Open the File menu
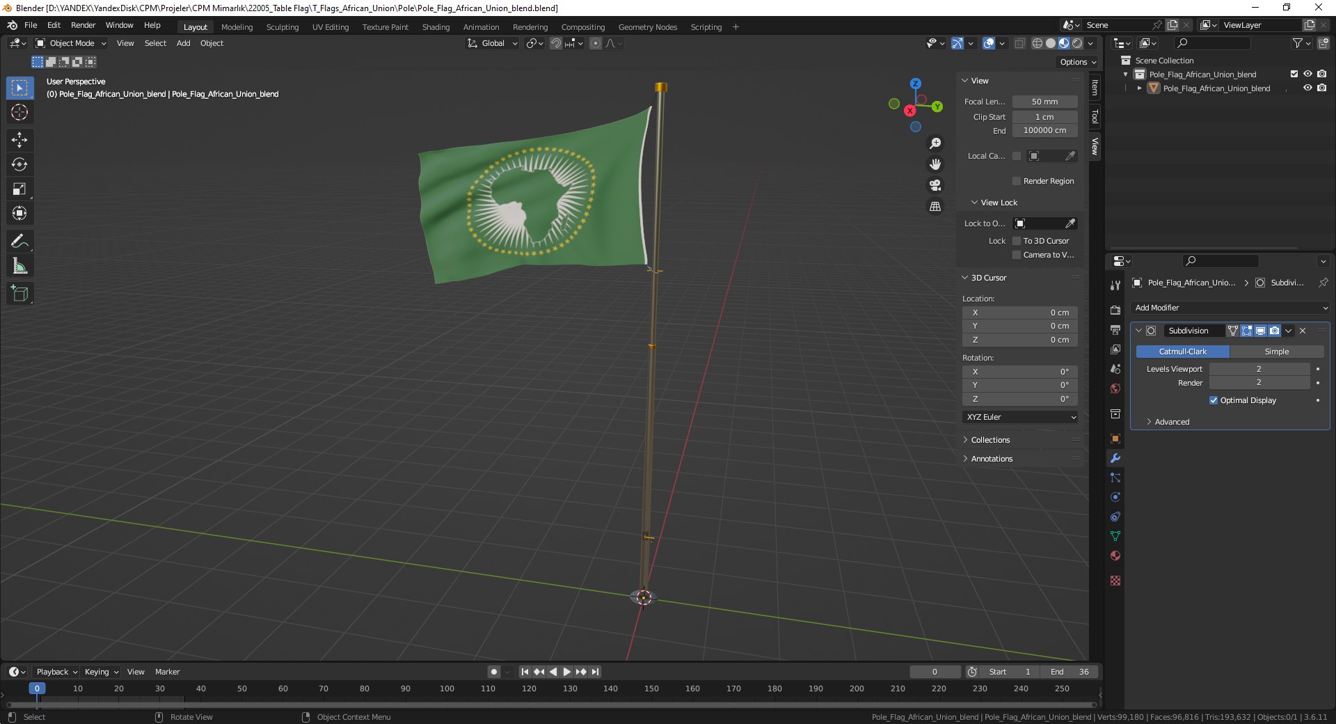Screen dimensions: 1336x724 (31, 25)
